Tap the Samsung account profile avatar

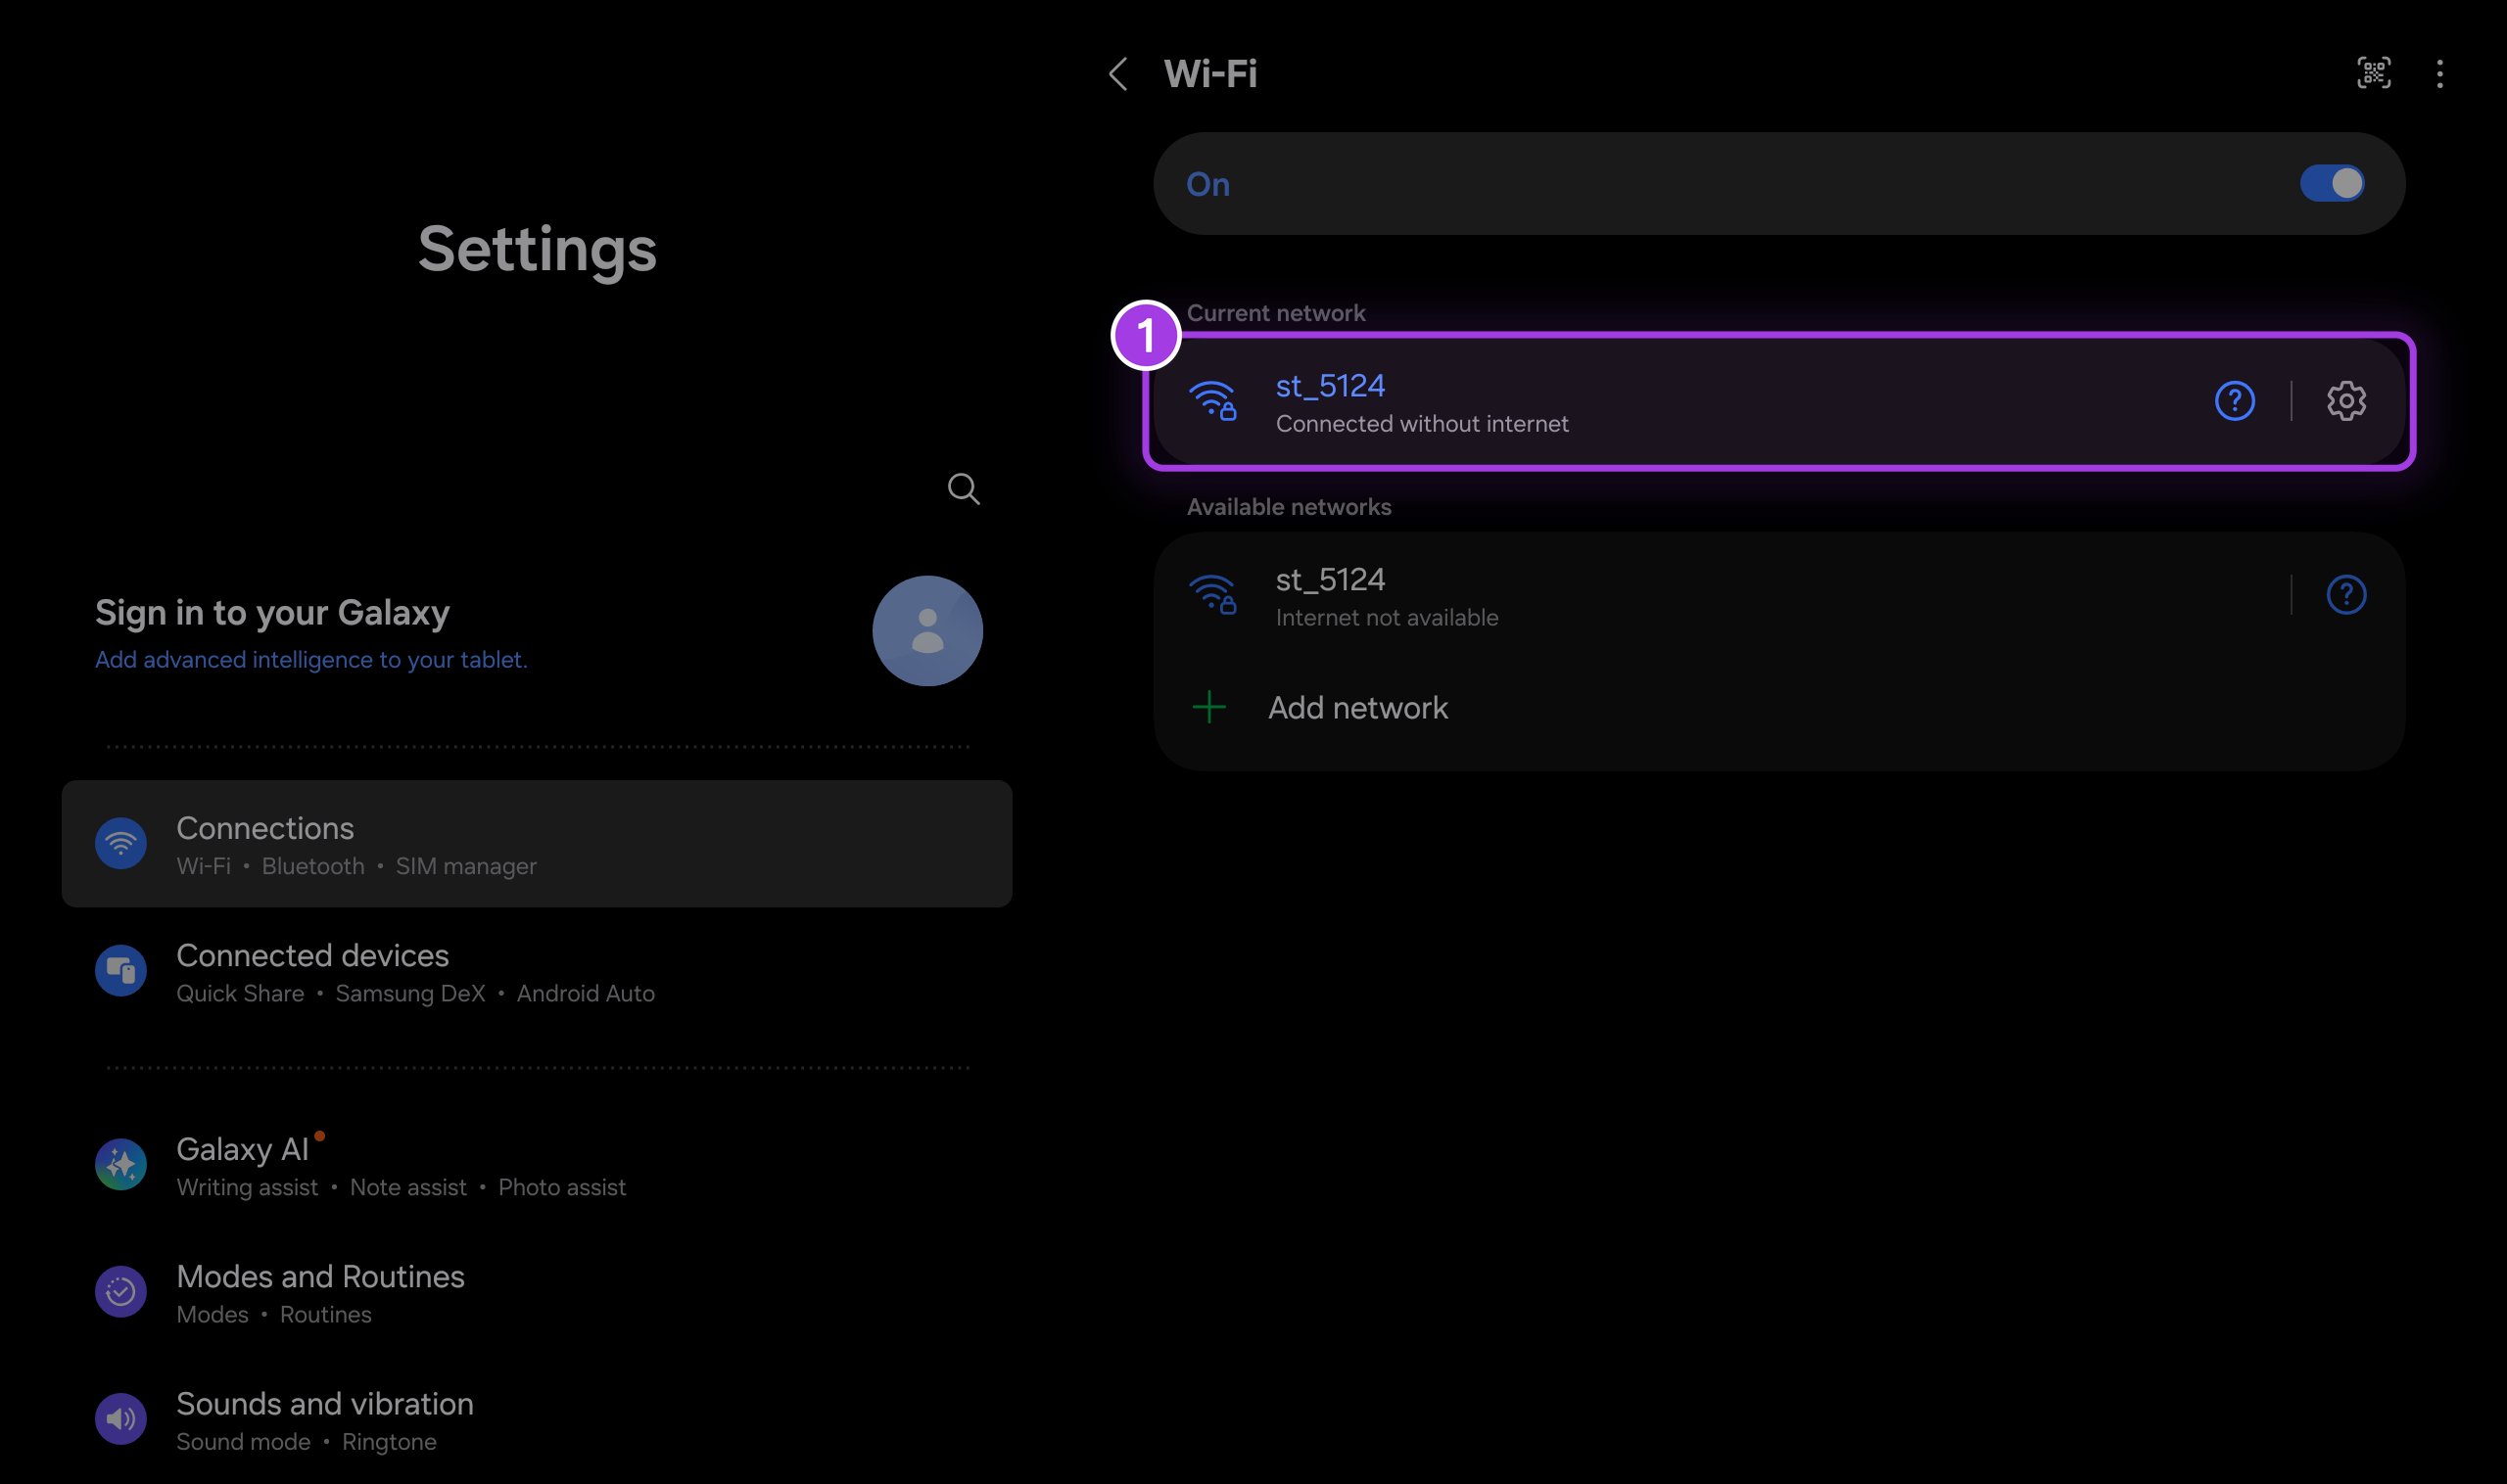coord(926,631)
